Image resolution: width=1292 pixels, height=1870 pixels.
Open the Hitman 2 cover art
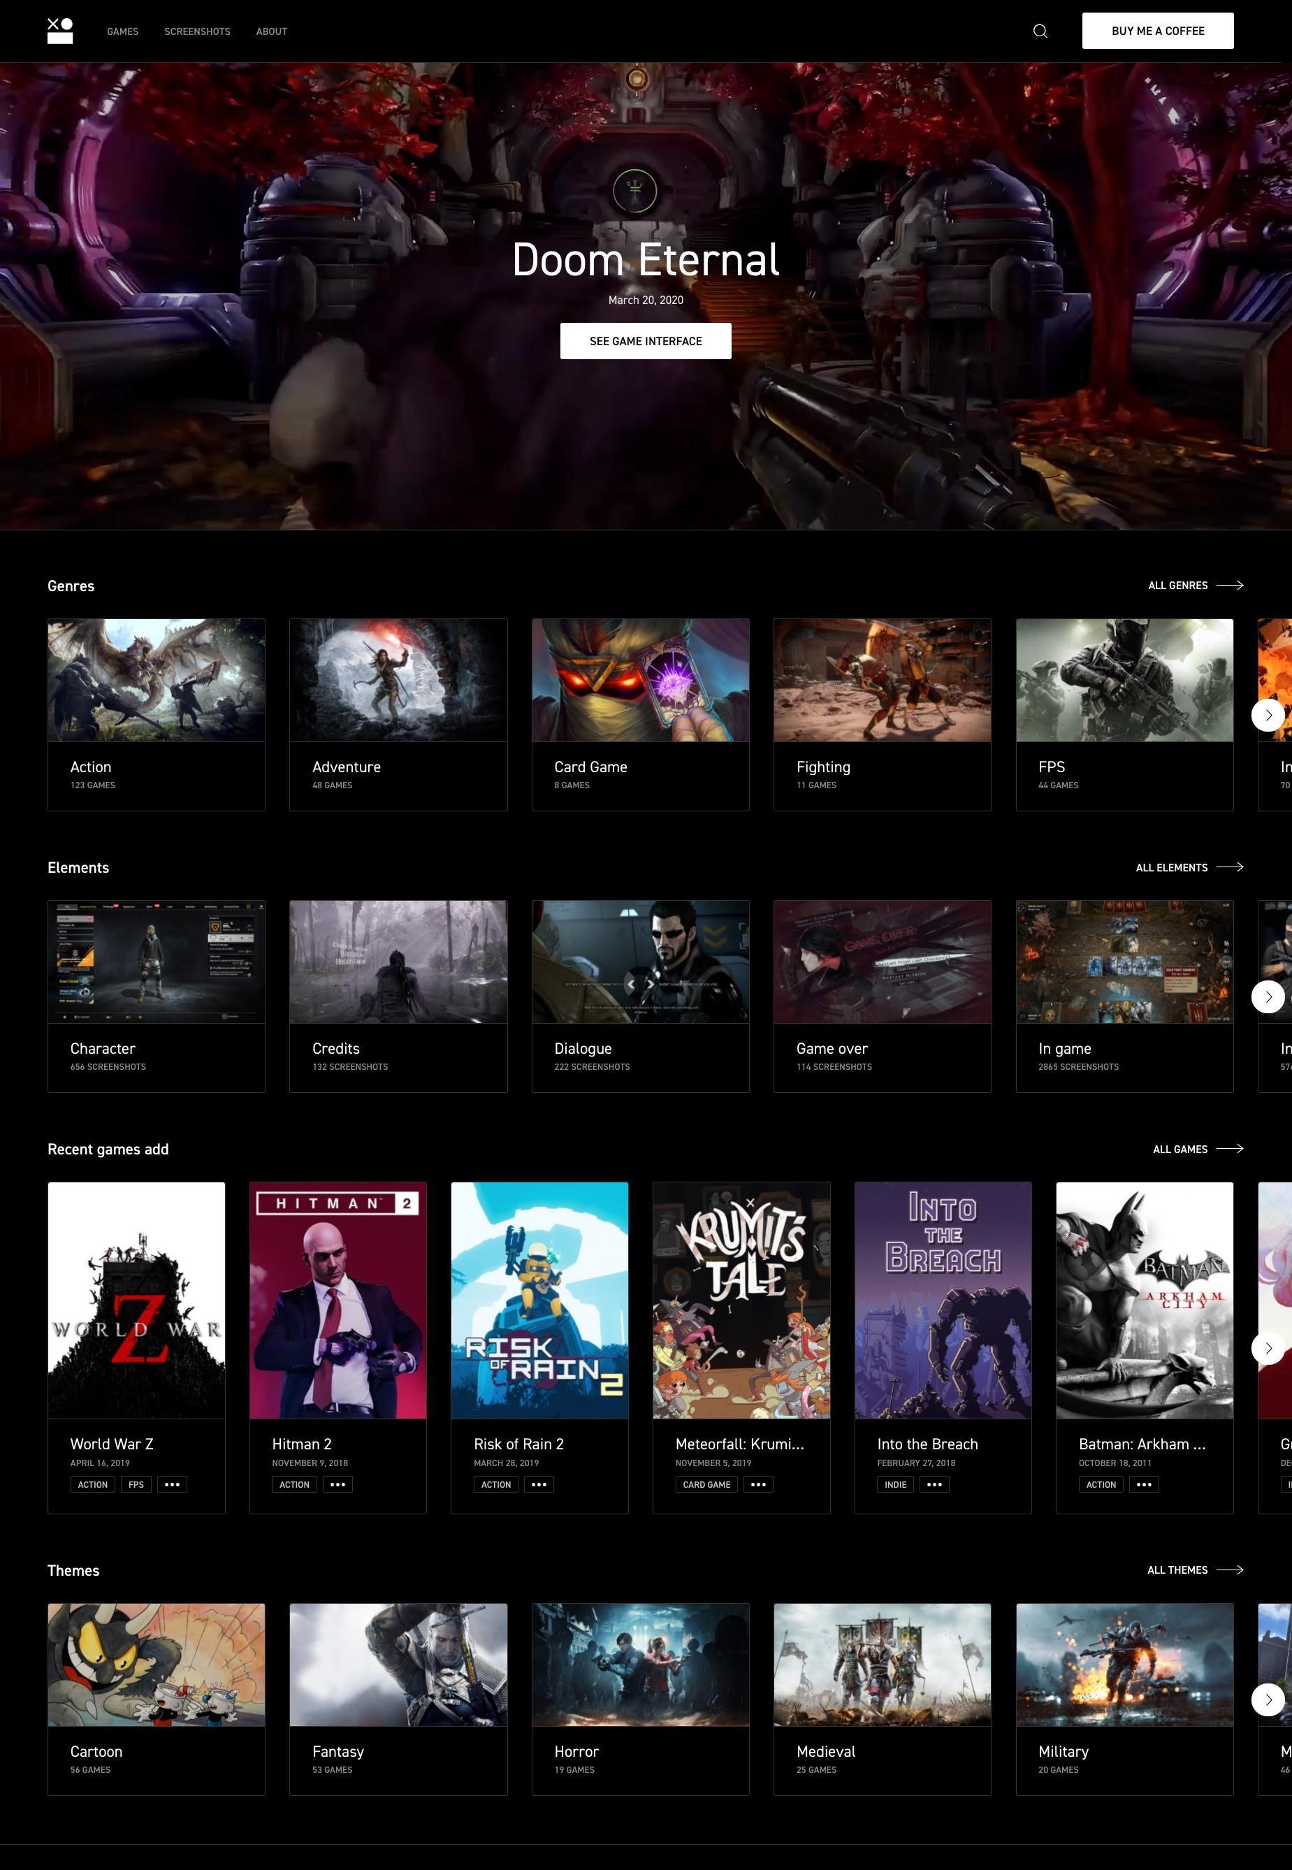click(337, 1300)
